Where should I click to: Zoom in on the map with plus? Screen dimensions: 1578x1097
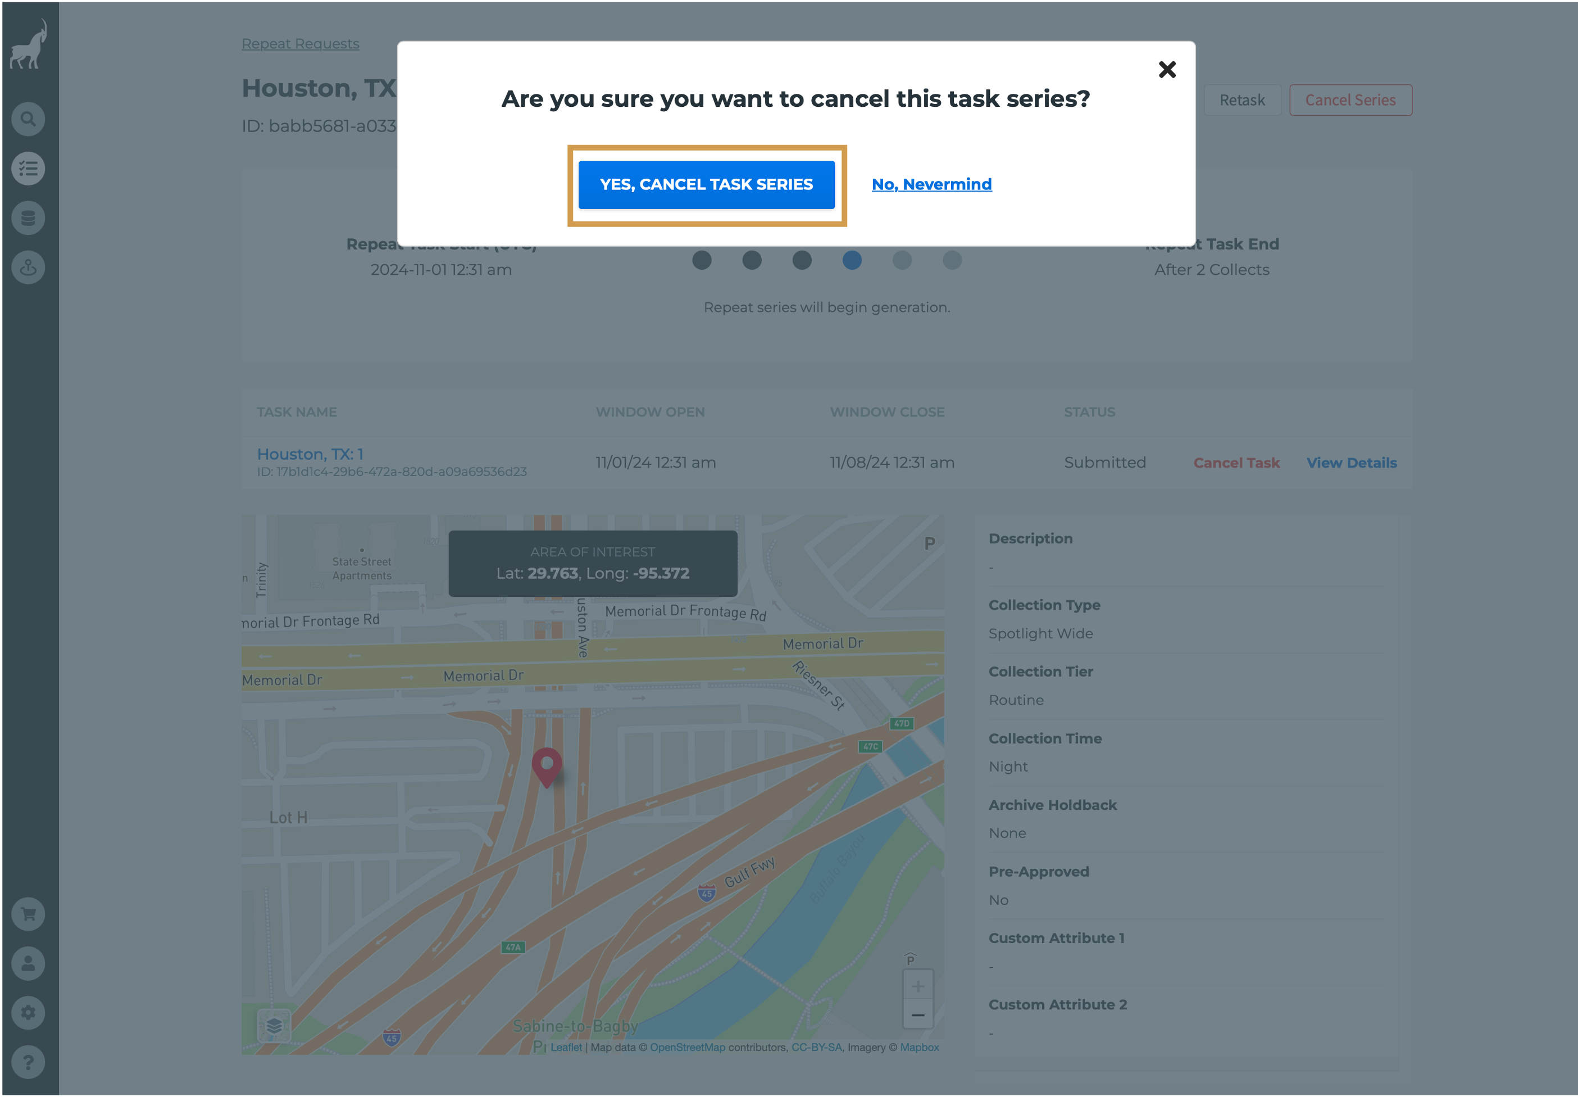pyautogui.click(x=917, y=986)
